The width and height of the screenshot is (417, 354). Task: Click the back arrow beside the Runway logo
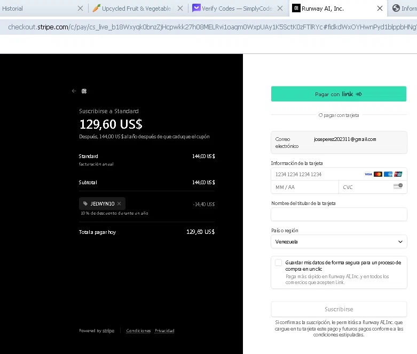click(x=74, y=91)
